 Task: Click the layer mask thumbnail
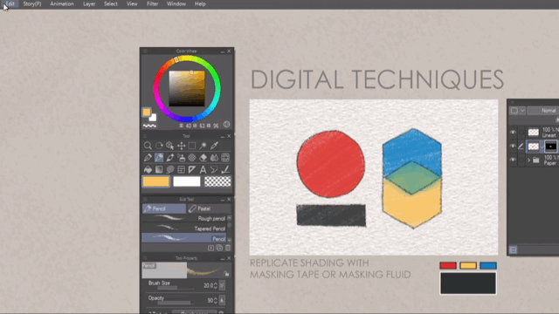click(551, 147)
